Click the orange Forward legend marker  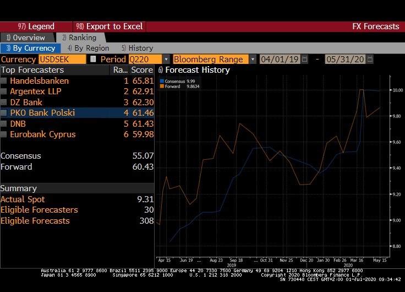[x=162, y=86]
